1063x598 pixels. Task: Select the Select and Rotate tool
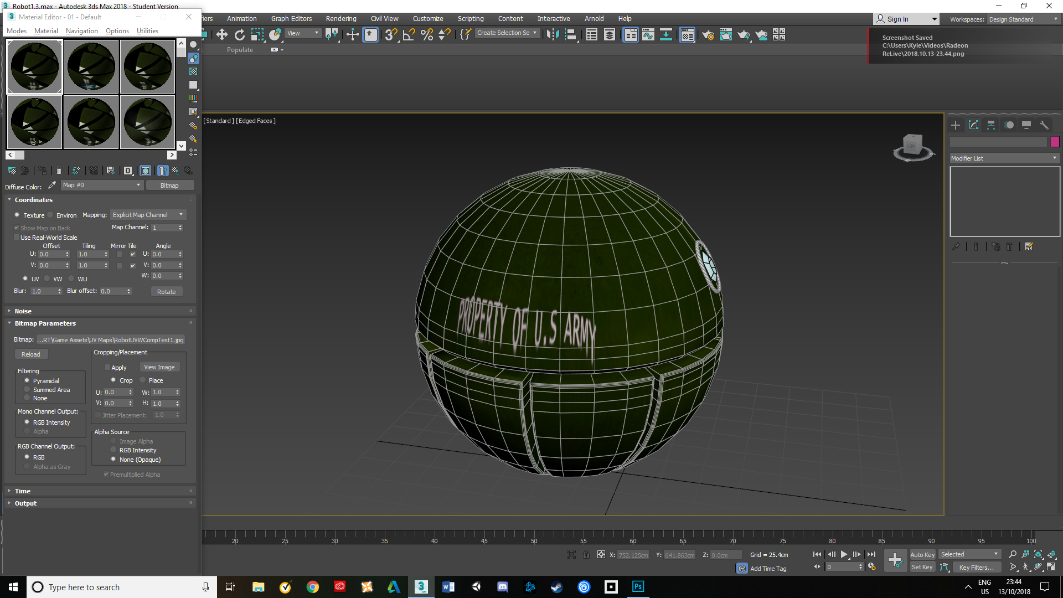point(240,34)
